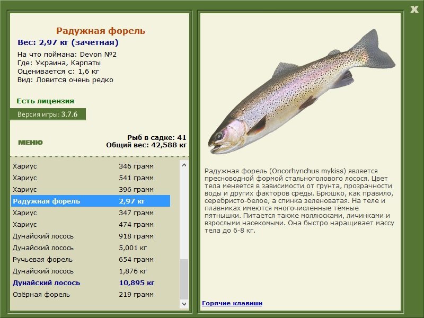Click the Oncorhynchus mykiss description paragraph

pyautogui.click(x=299, y=201)
